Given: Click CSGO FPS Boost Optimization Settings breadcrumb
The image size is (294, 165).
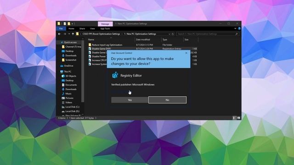Looking at the screenshot, I should click(101, 34).
